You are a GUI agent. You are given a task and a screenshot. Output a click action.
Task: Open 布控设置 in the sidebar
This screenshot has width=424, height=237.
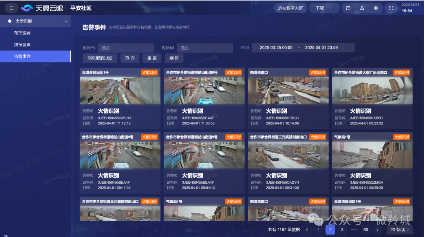[x=22, y=33]
